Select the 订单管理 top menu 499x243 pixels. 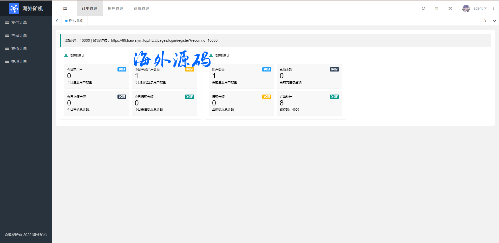pos(89,8)
